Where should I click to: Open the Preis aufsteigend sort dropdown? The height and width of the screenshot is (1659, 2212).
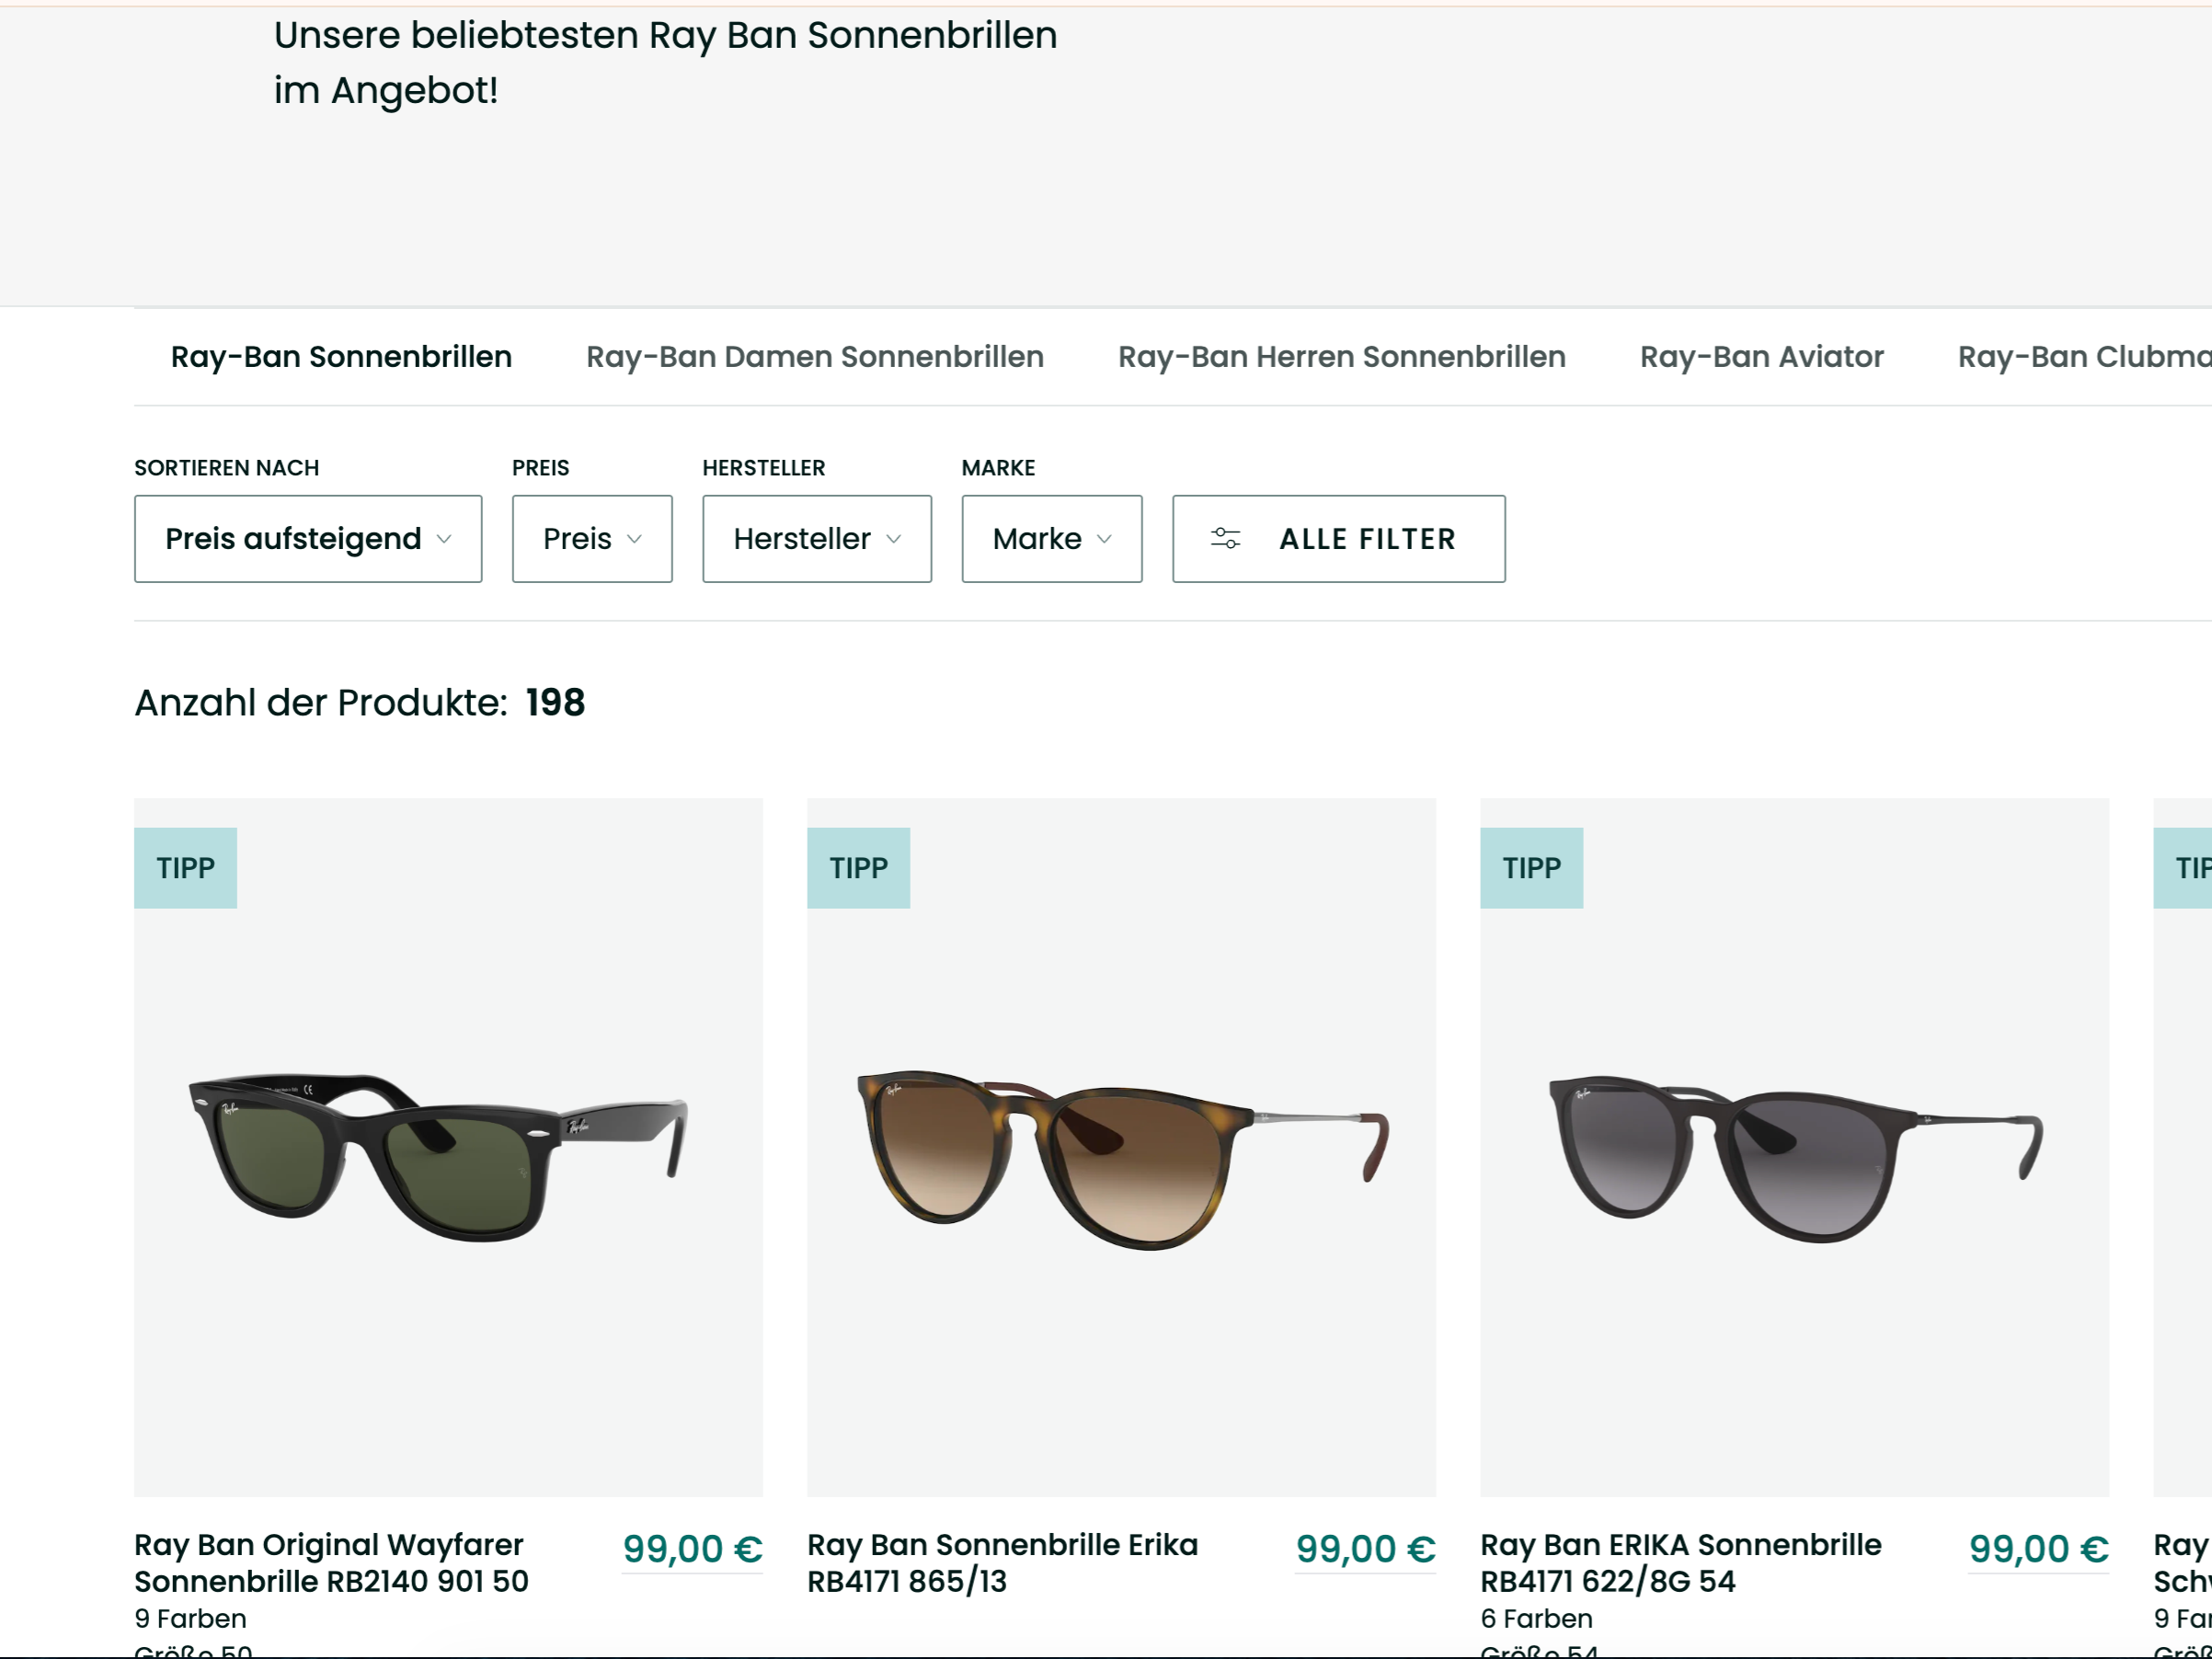coord(308,539)
